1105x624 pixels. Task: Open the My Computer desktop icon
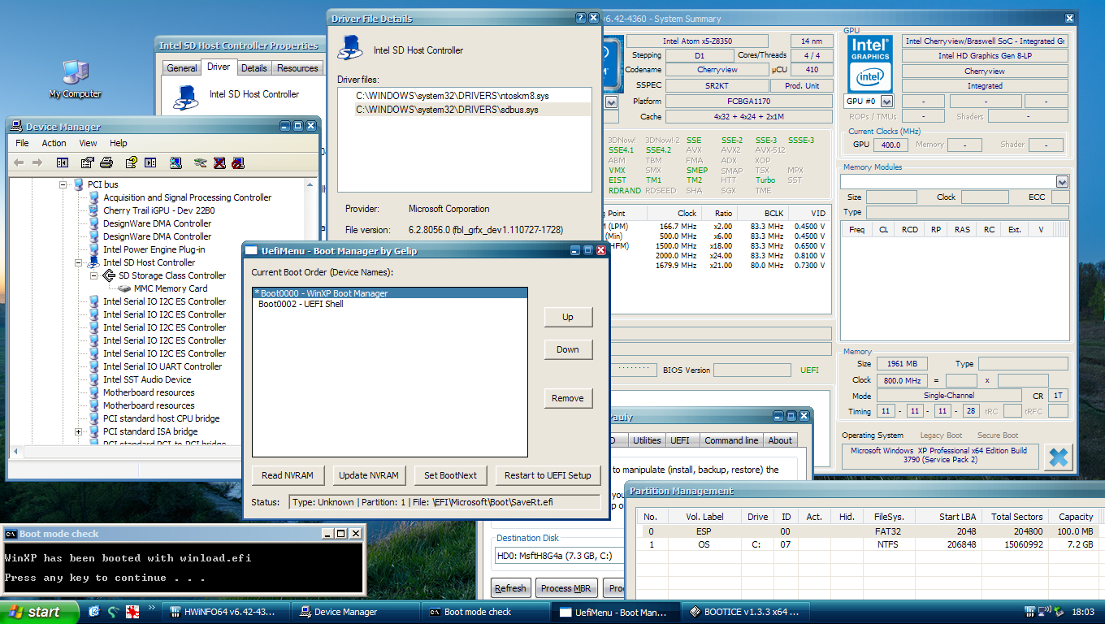pyautogui.click(x=75, y=79)
